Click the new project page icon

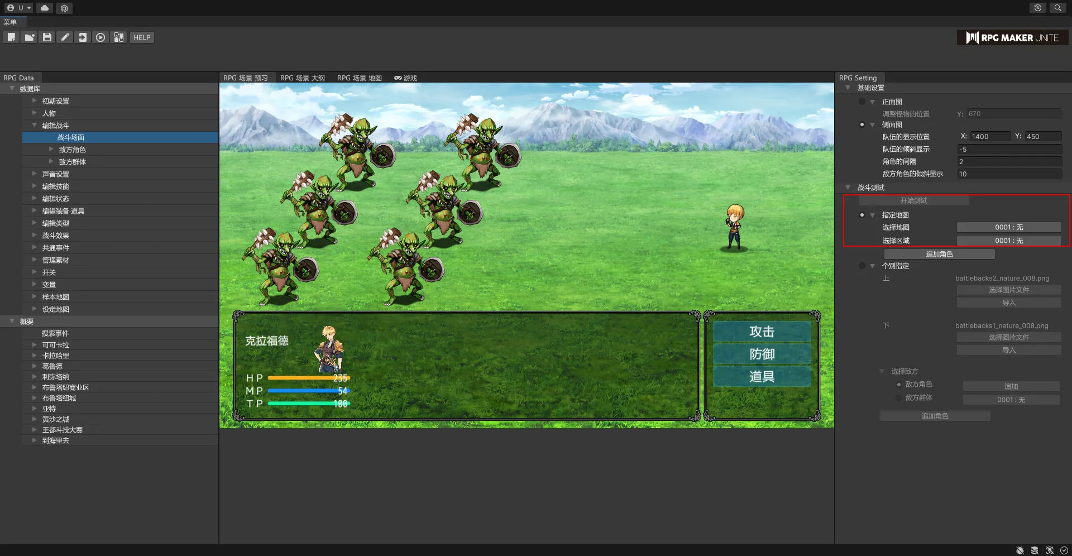click(11, 37)
